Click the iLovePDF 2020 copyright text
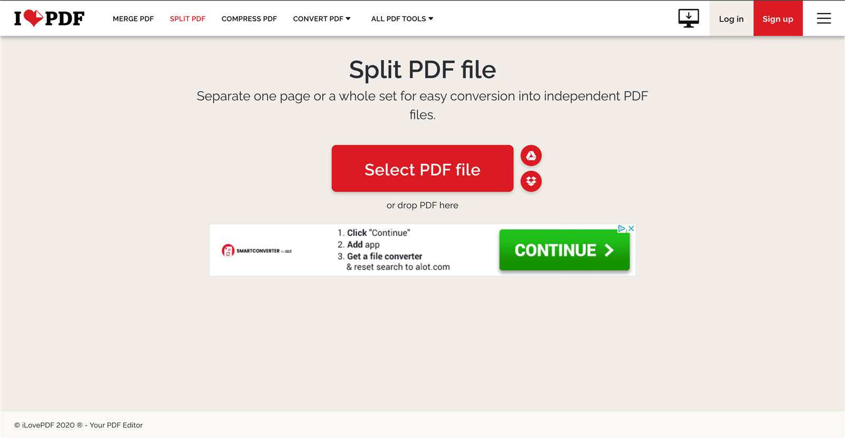 click(78, 425)
